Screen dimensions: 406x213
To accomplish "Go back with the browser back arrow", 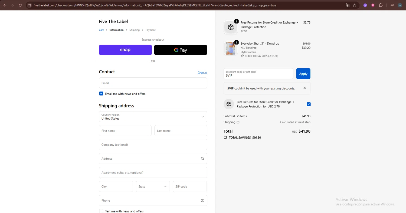I will (x=5, y=5).
